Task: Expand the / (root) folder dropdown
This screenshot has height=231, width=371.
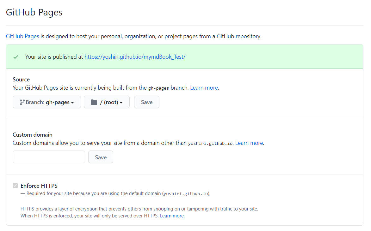Action: [x=107, y=102]
